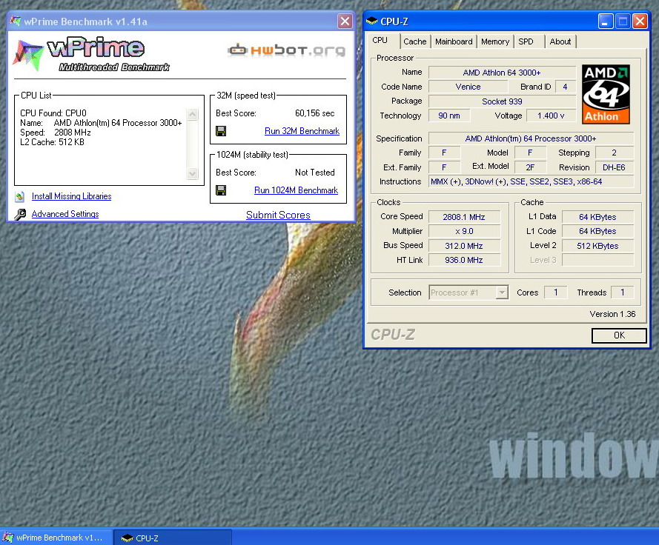This screenshot has width=659, height=545.
Task: Click the Specification field value
Action: (531, 138)
